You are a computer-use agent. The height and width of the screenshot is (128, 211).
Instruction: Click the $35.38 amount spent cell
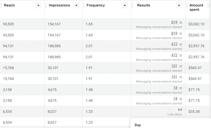tap(195, 112)
